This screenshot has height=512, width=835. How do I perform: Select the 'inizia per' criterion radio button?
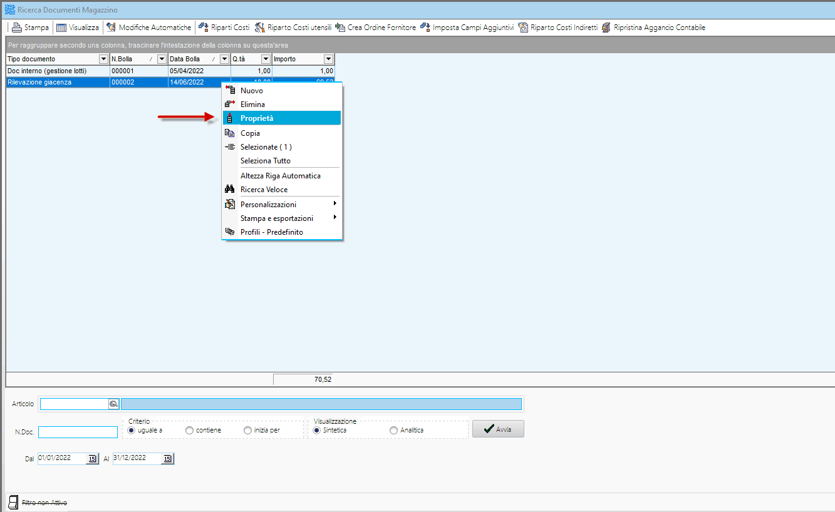coord(247,431)
